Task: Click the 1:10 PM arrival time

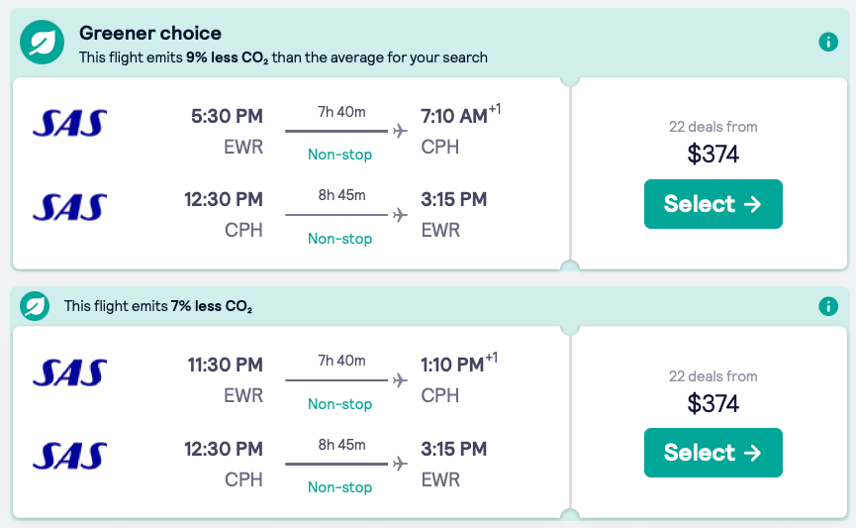Action: [x=452, y=366]
